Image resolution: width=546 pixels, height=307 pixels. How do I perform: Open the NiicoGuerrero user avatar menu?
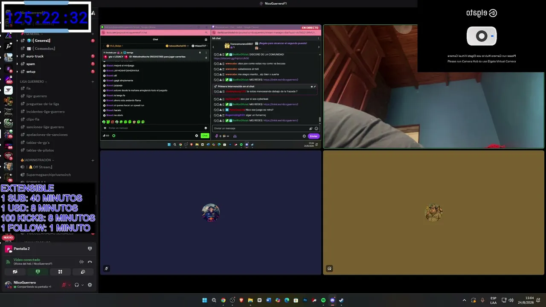point(8,284)
